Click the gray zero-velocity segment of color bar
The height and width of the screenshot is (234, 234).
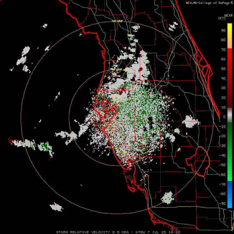coord(230,115)
